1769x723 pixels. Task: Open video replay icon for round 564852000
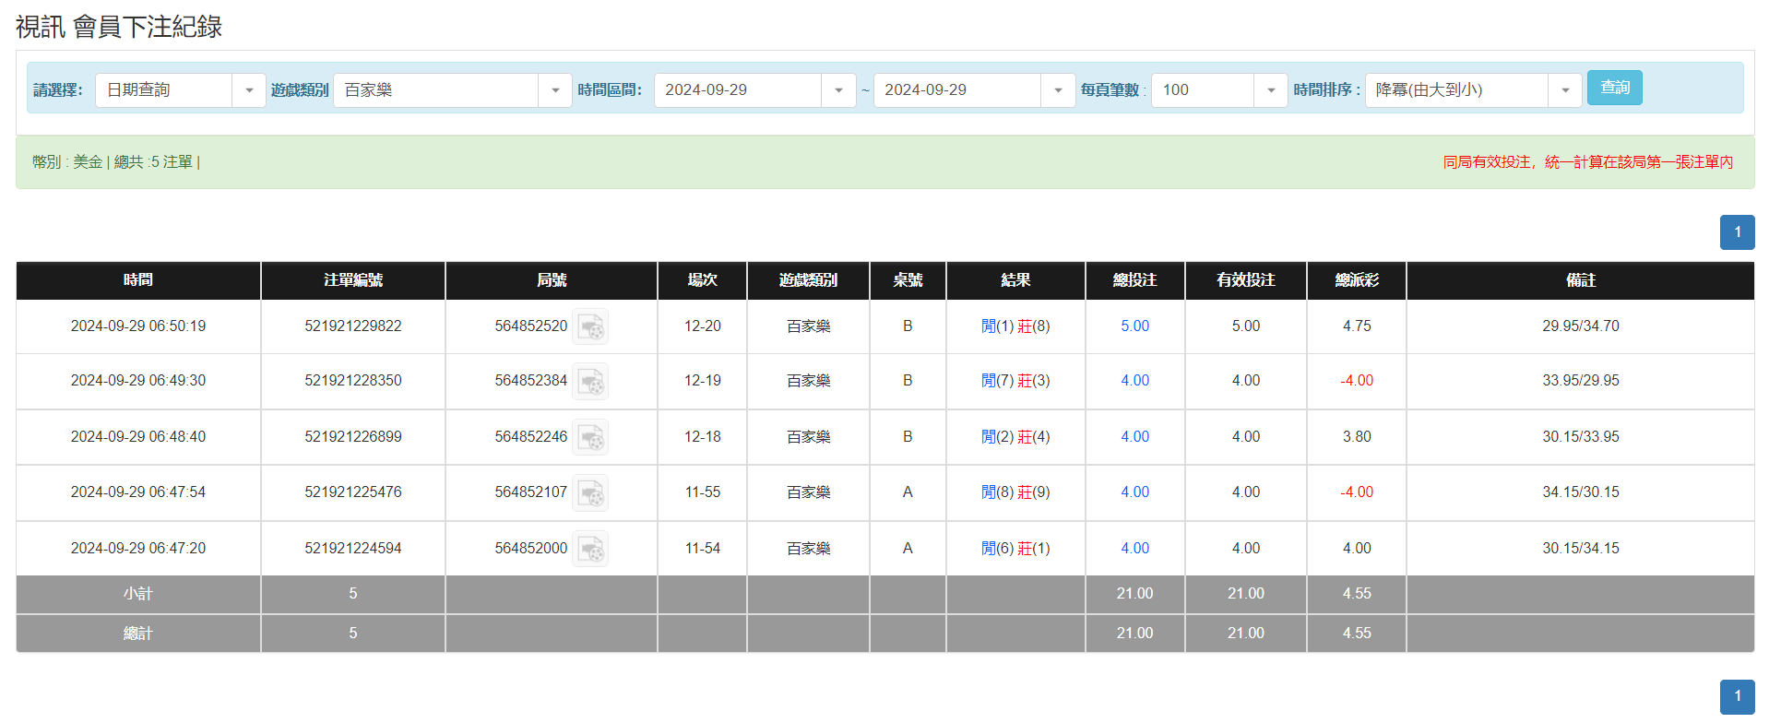click(590, 549)
